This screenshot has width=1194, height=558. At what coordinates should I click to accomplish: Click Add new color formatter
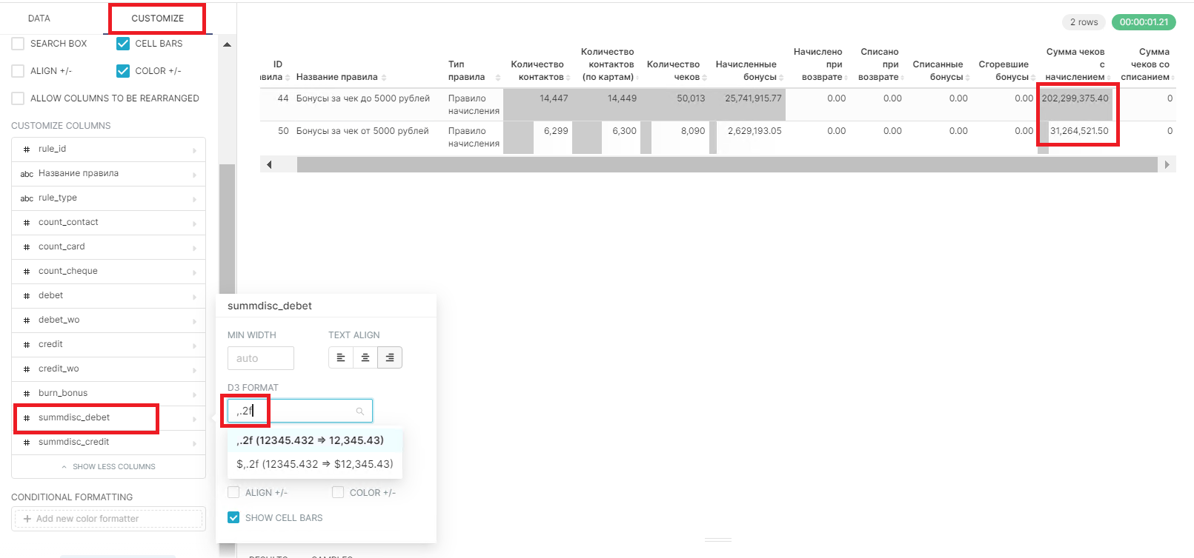pos(108,519)
